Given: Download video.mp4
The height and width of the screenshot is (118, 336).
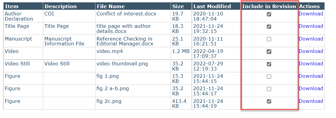Looking at the screenshot, I should [x=311, y=51].
